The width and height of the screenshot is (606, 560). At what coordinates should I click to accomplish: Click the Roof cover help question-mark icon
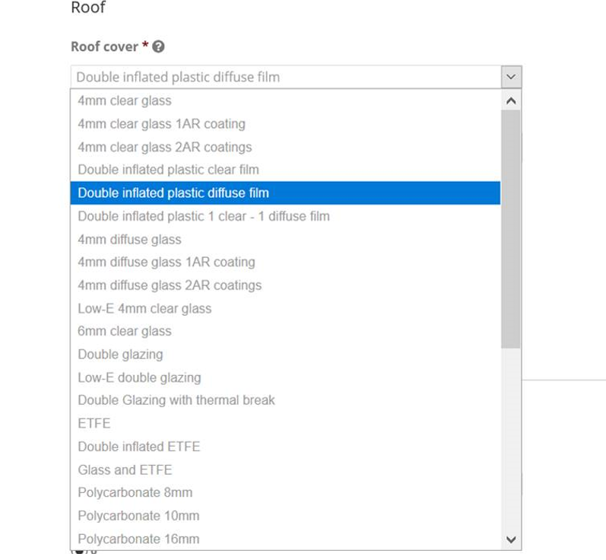coord(158,46)
